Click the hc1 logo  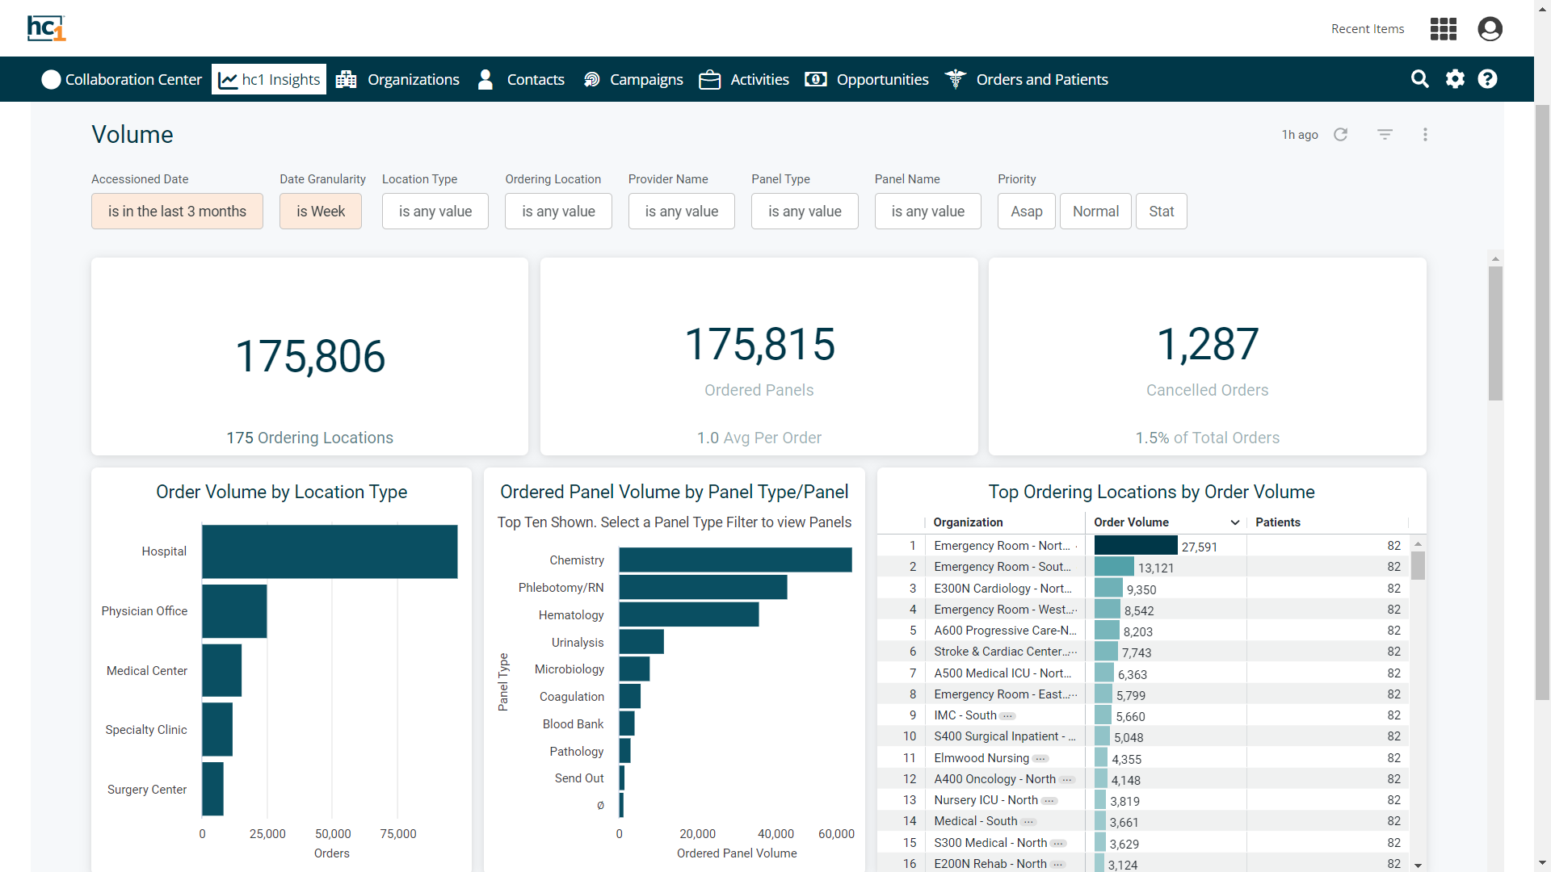[x=47, y=28]
